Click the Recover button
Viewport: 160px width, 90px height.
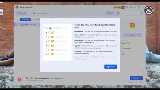point(136,78)
